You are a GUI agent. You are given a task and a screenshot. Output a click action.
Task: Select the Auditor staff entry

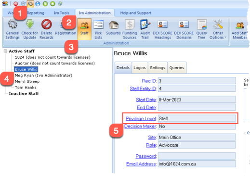(55, 63)
